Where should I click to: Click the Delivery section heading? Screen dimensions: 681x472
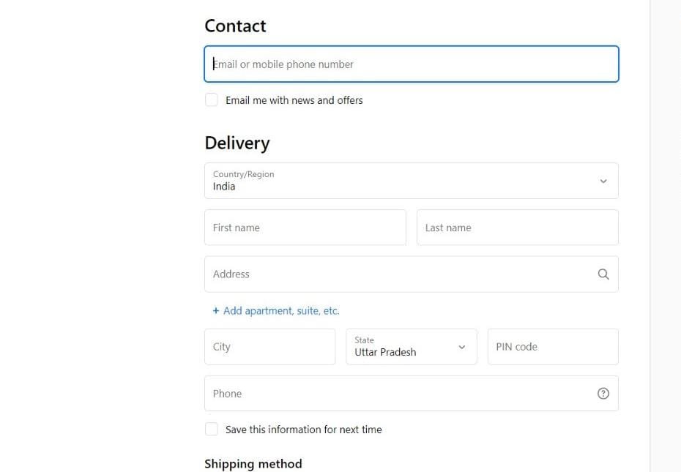(237, 143)
